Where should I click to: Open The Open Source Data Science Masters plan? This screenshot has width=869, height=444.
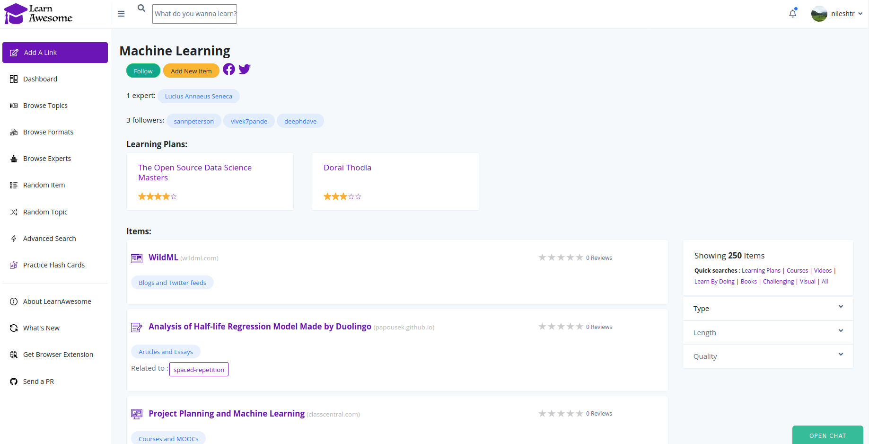[195, 172]
